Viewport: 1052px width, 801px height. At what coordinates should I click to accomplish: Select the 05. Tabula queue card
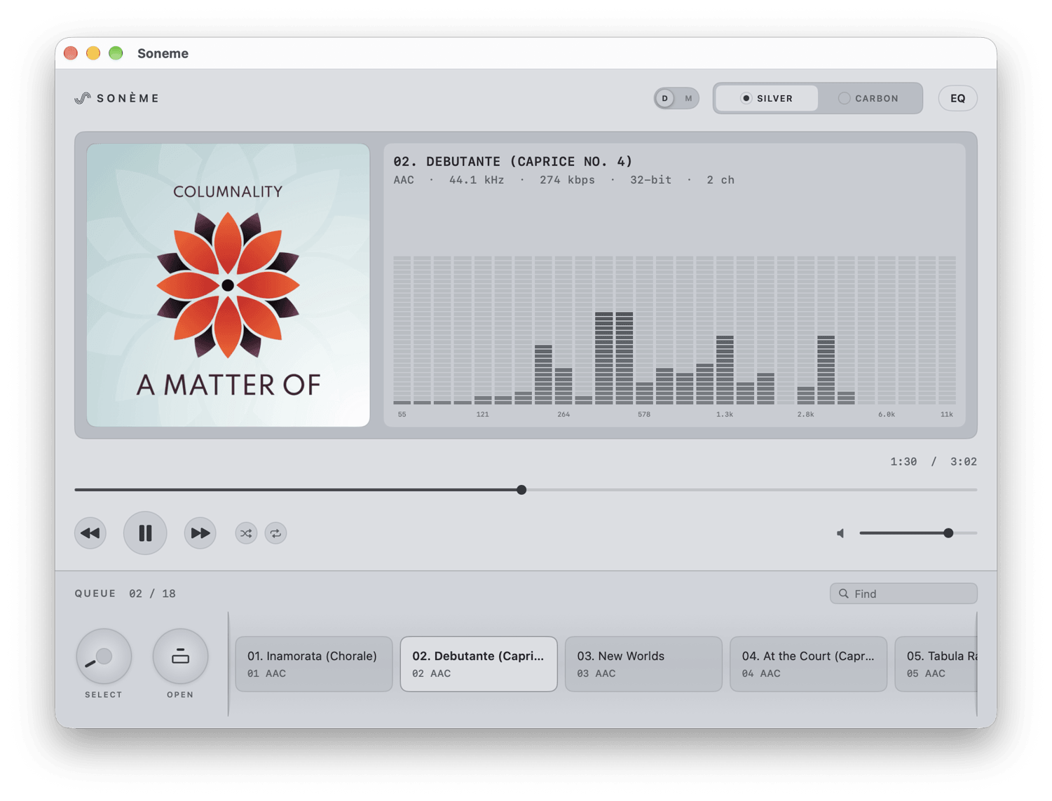pyautogui.click(x=936, y=664)
